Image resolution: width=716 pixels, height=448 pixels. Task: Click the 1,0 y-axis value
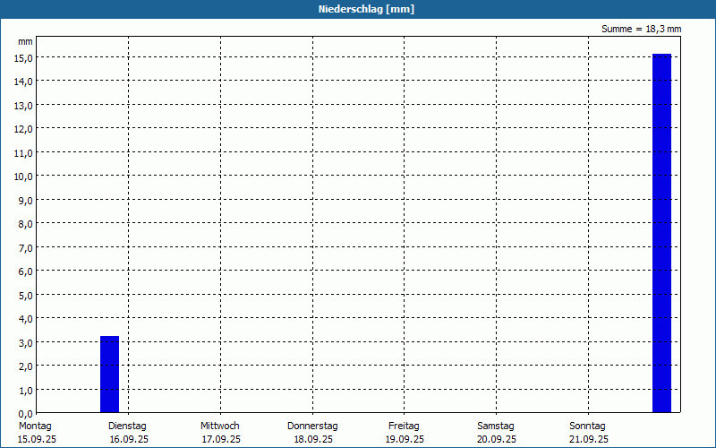[x=25, y=390]
